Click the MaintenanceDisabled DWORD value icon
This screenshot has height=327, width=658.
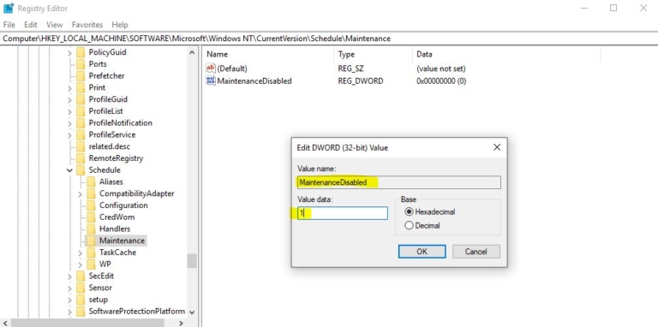point(210,81)
